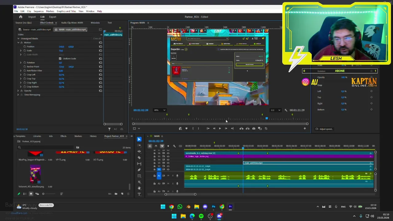Switch to the Metadata tab
Screen dimensions: 393x221
pos(95,23)
